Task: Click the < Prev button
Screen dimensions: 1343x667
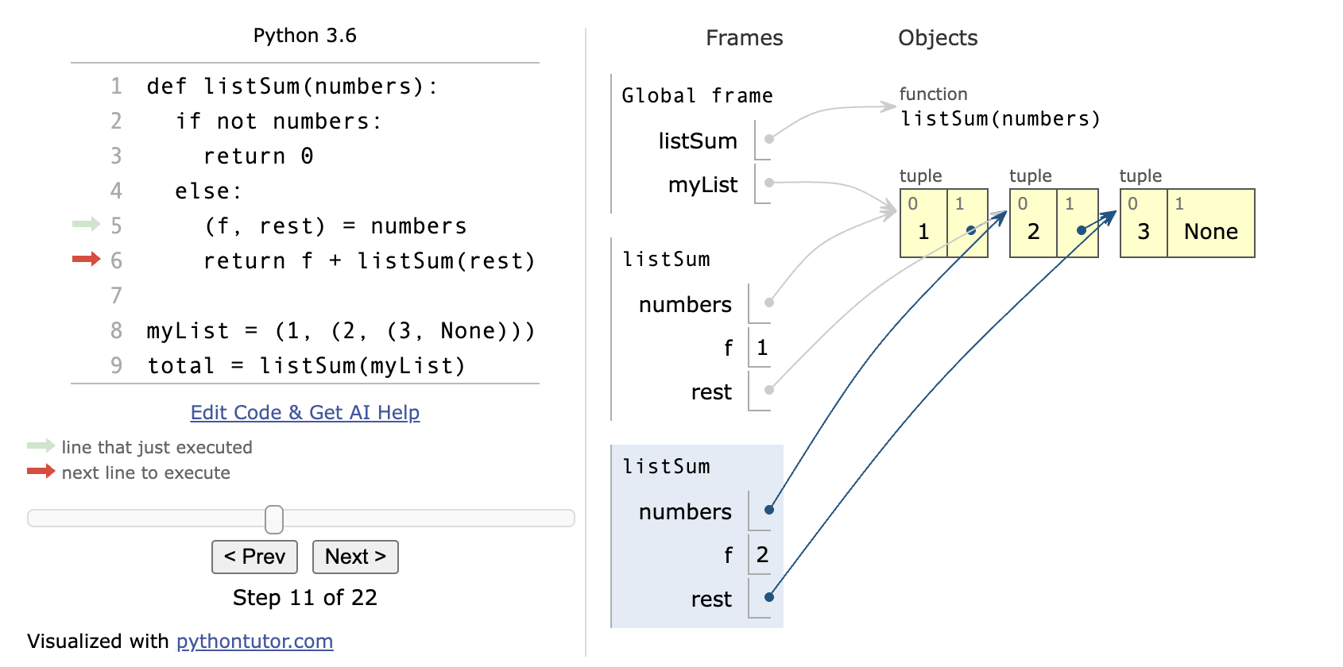Action: [x=254, y=557]
